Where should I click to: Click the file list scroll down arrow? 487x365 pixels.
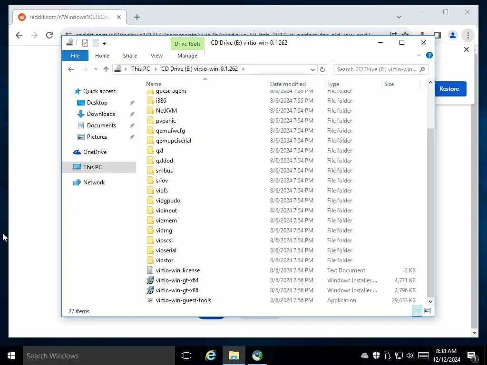(430, 301)
